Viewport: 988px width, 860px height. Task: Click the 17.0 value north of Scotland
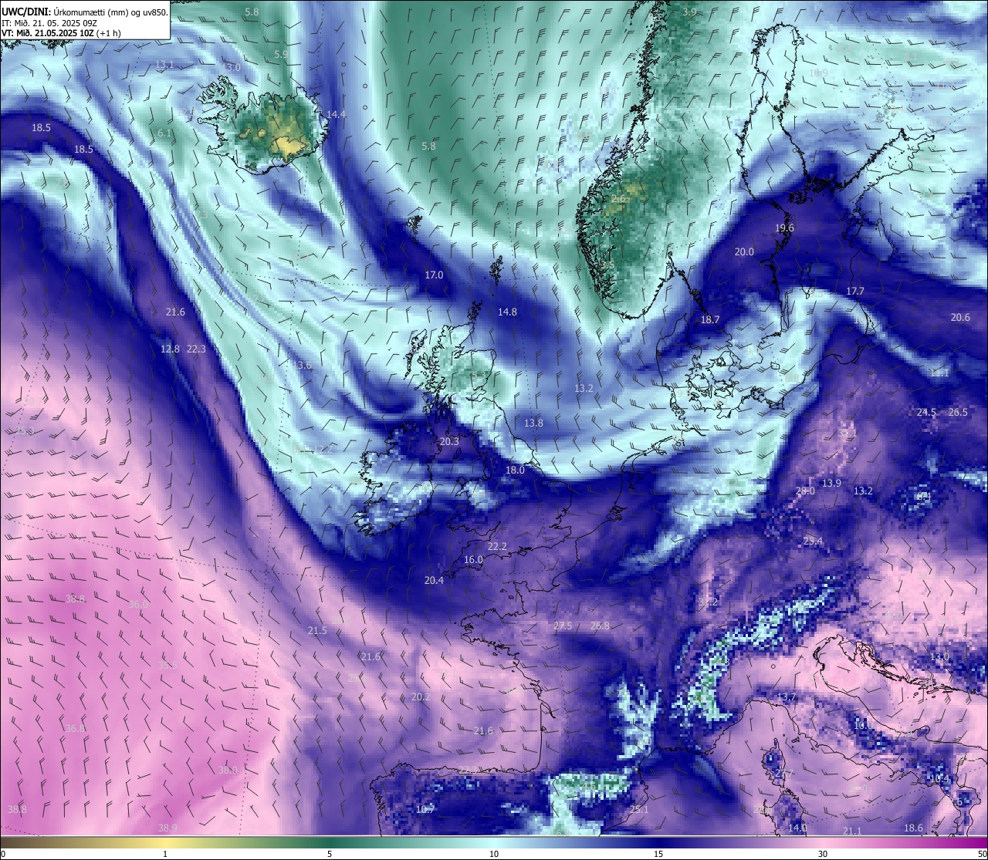coord(434,275)
